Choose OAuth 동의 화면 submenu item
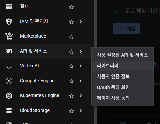 [x=123, y=87]
